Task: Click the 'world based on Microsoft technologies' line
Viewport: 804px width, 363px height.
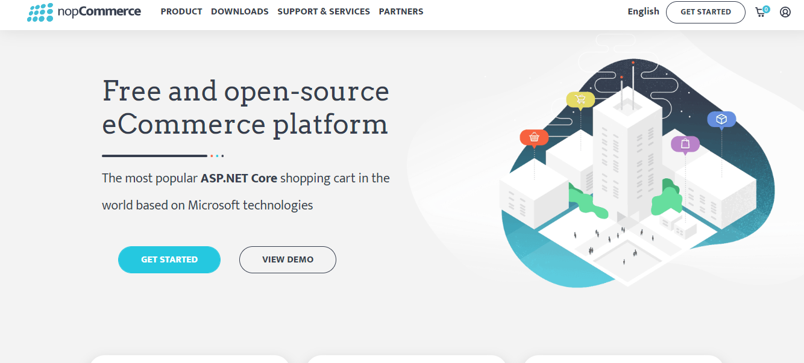Action: click(207, 205)
